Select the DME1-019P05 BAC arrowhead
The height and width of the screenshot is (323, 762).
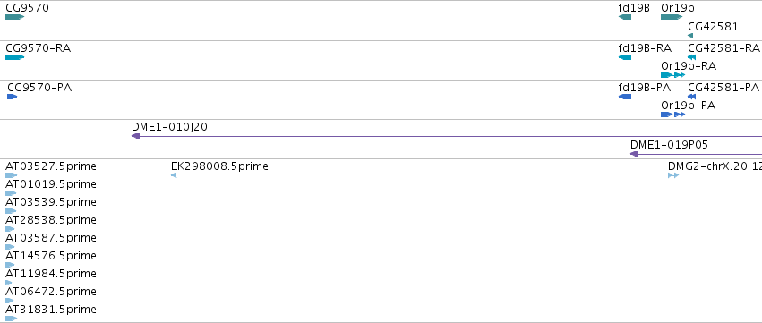634,154
